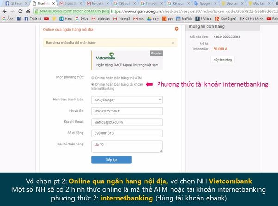
Task: Click the 'Online qua ngân hàng nội địa' heading
Action: (68, 30)
